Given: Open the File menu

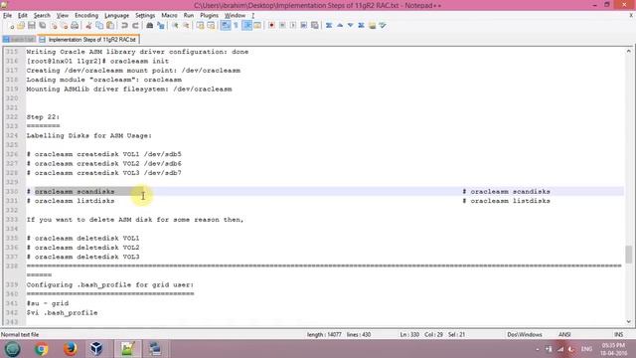Looking at the screenshot, I should (7, 16).
